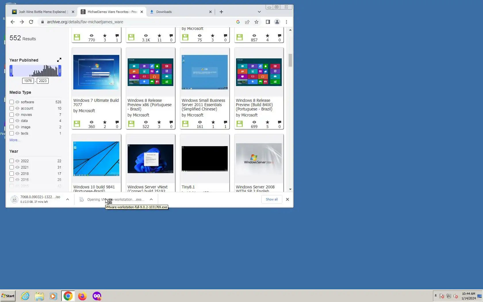The width and height of the screenshot is (483, 302).
Task: Check the 2018 year filter
Action: (x=11, y=174)
